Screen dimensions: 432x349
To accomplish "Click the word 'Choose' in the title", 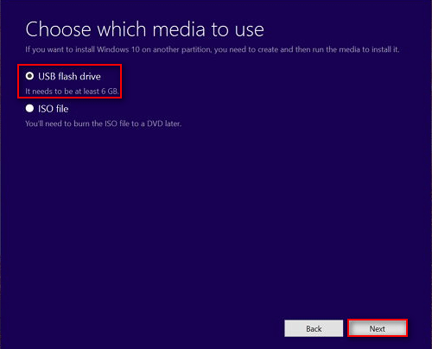I will [x=58, y=29].
